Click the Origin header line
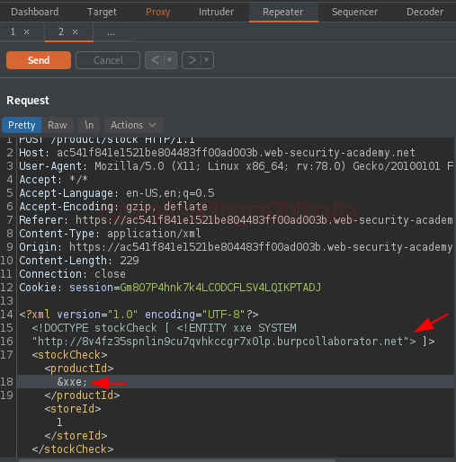The width and height of the screenshot is (456, 462). click(237, 247)
